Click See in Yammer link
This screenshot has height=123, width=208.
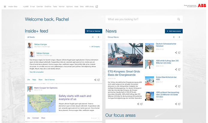tap(50, 80)
